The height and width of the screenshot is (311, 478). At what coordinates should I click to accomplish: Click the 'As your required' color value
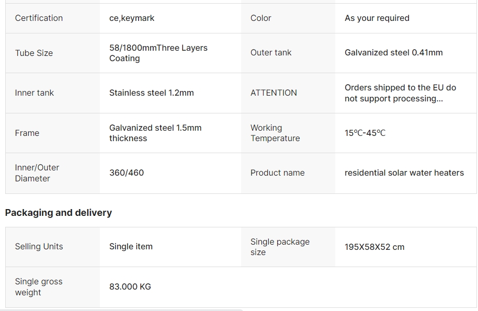(x=377, y=18)
